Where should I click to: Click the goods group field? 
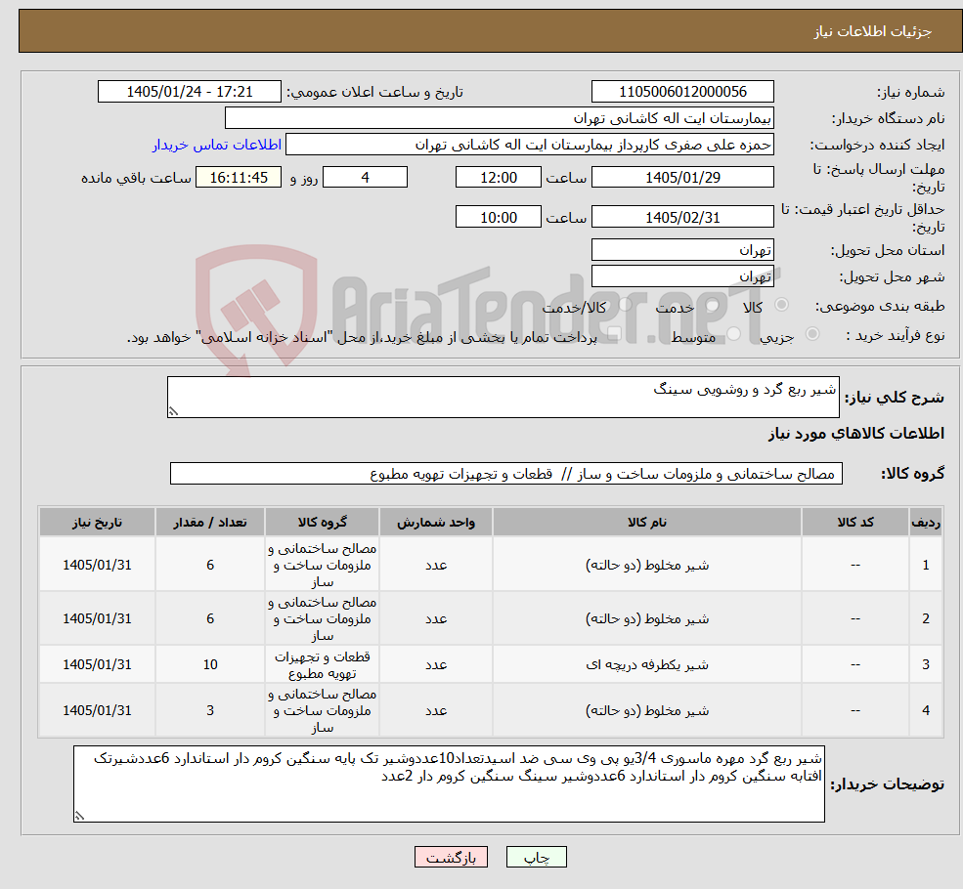click(506, 474)
